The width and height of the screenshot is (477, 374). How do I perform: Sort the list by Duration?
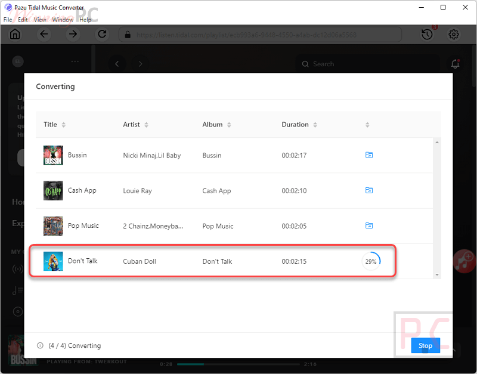[315, 125]
